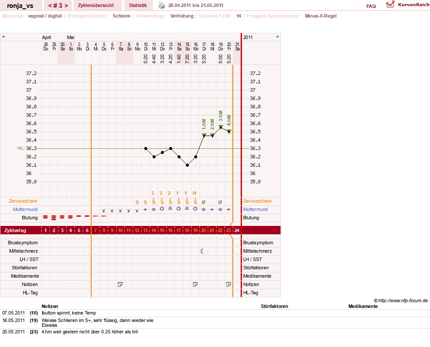Click the 1.hM green triangle marker

(x=204, y=135)
